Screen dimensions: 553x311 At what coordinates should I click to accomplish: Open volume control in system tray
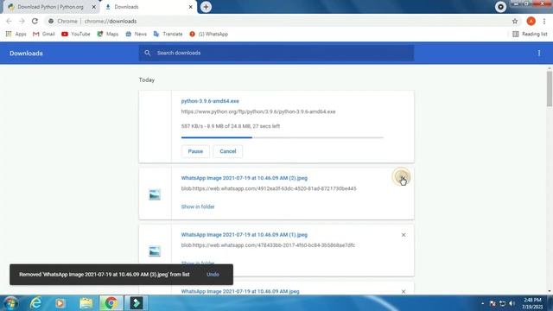pos(512,303)
